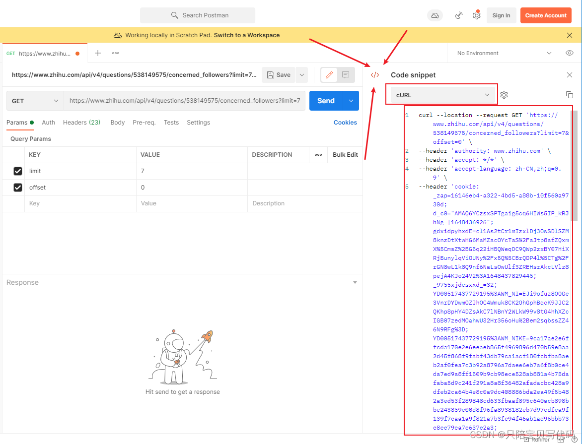Viewport: 582px width, 444px height.
Task: Copy the cURL snippet to clipboard
Action: 570,95
